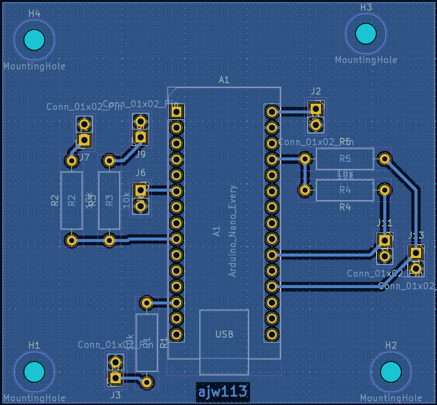Select the H1 mounting hole drill
Viewport: 437px width, 405px height.
34,372
